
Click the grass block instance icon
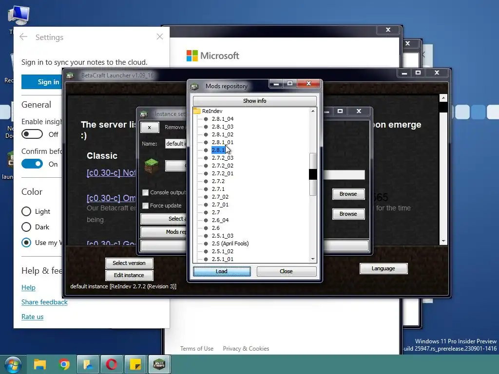click(152, 166)
